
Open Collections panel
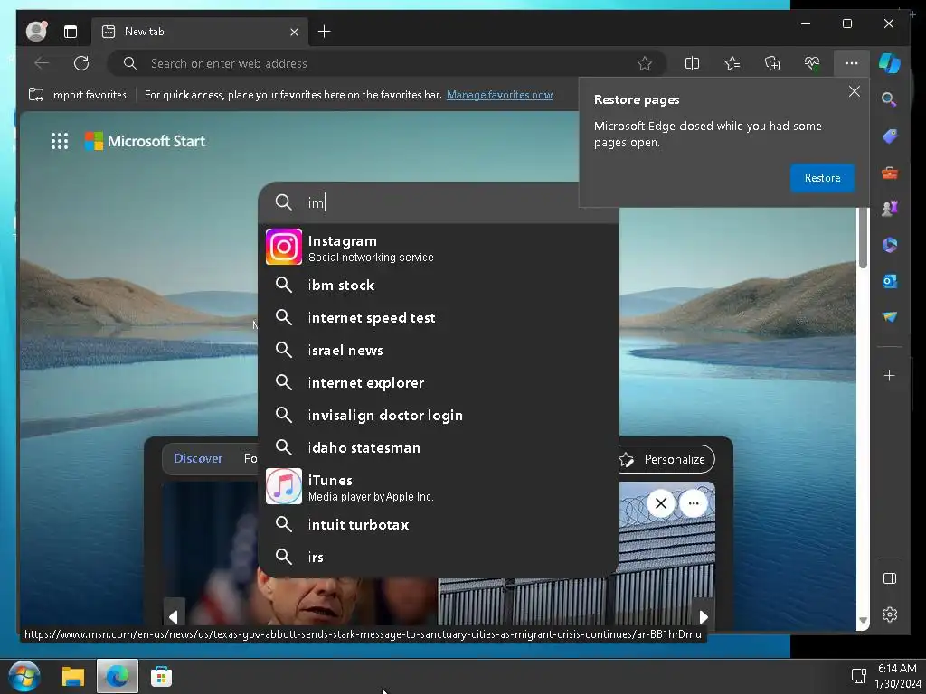point(772,63)
